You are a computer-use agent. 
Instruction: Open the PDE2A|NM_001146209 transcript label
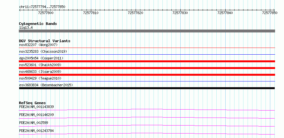(36, 115)
